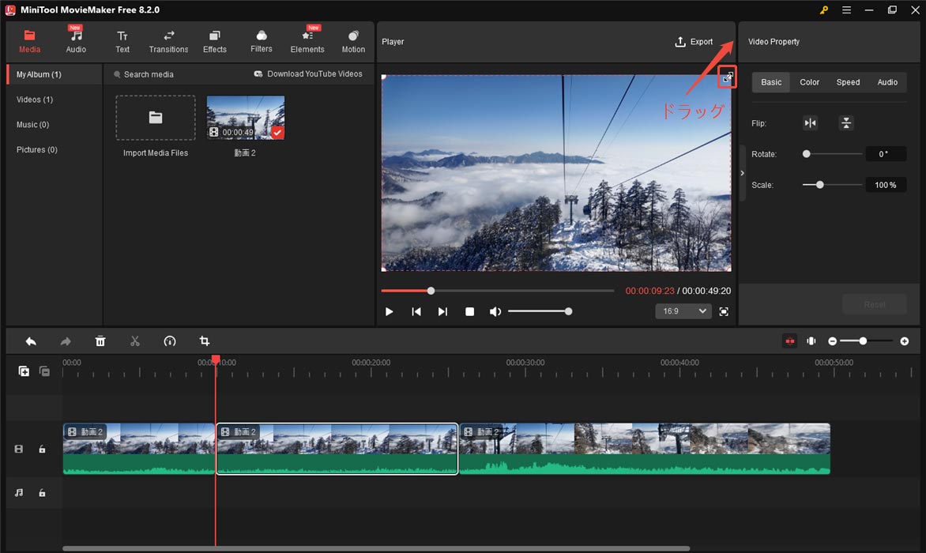926x553 pixels.
Task: Click the Export button
Action: (694, 42)
